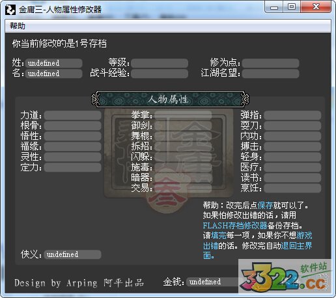
Task: Click the 灵性 attribute field
Action: (x=73, y=157)
